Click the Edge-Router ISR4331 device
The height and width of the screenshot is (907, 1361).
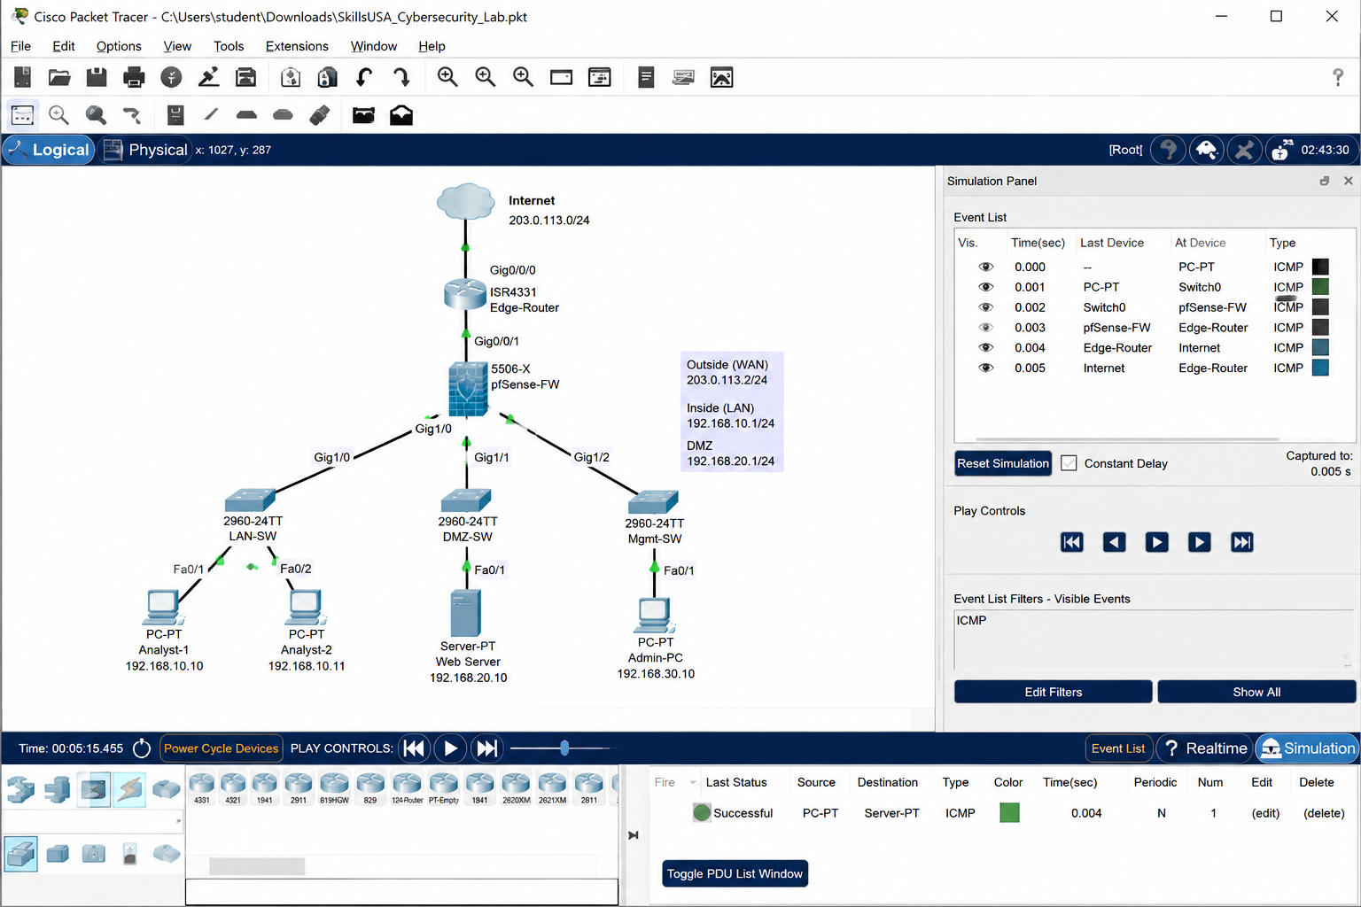[x=464, y=293]
